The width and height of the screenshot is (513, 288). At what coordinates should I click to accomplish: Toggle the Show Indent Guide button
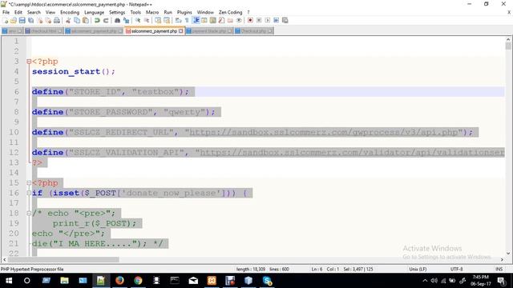pyautogui.click(x=196, y=20)
